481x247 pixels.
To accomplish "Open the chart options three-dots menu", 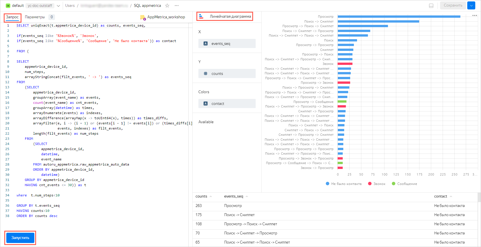I will tap(475, 15).
